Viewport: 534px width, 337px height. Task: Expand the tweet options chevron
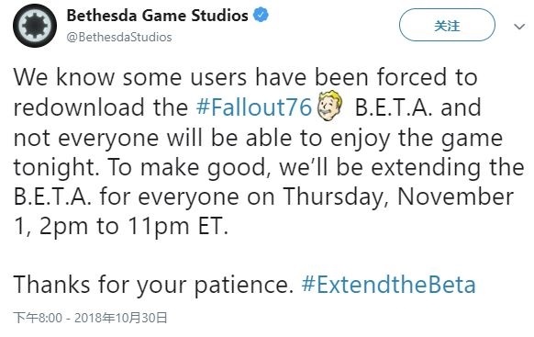(519, 27)
